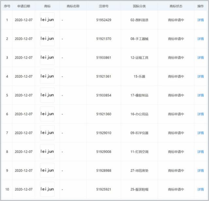The height and width of the screenshot is (201, 209).
Task: Click leijun trademark image in row 1
Action: pos(47,20)
